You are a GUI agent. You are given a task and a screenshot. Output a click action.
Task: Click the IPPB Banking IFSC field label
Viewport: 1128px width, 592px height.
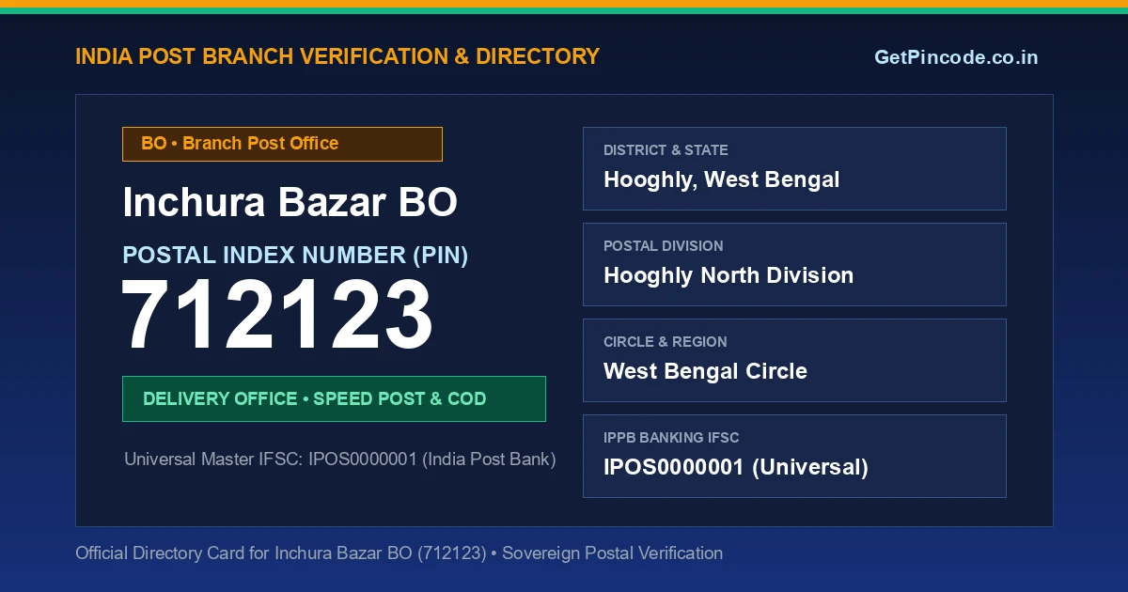[x=671, y=438]
